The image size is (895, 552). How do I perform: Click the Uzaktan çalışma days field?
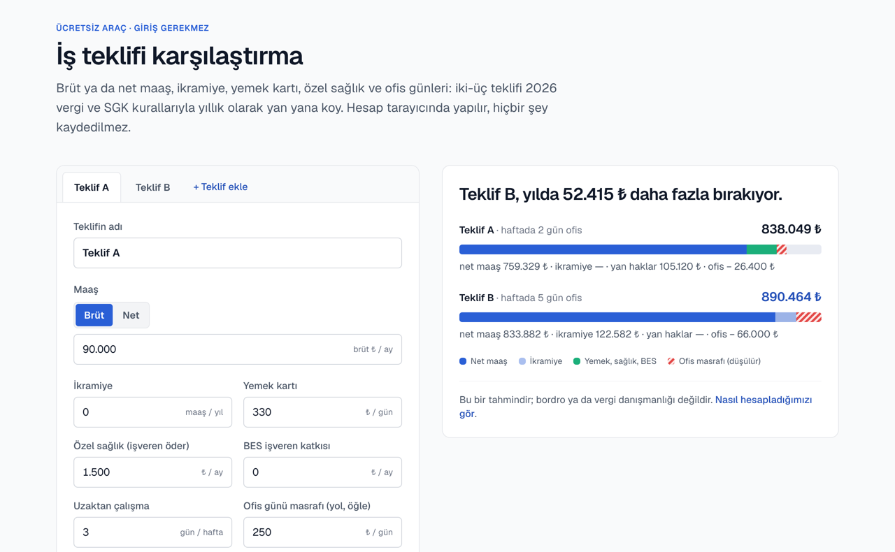[152, 532]
